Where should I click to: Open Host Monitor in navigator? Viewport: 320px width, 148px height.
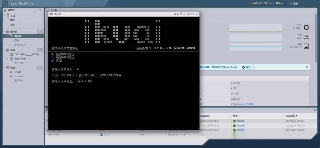click(x=12, y=25)
